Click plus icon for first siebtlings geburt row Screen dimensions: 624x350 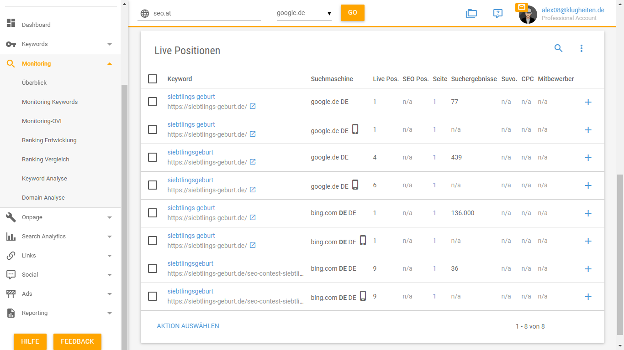coord(588,102)
